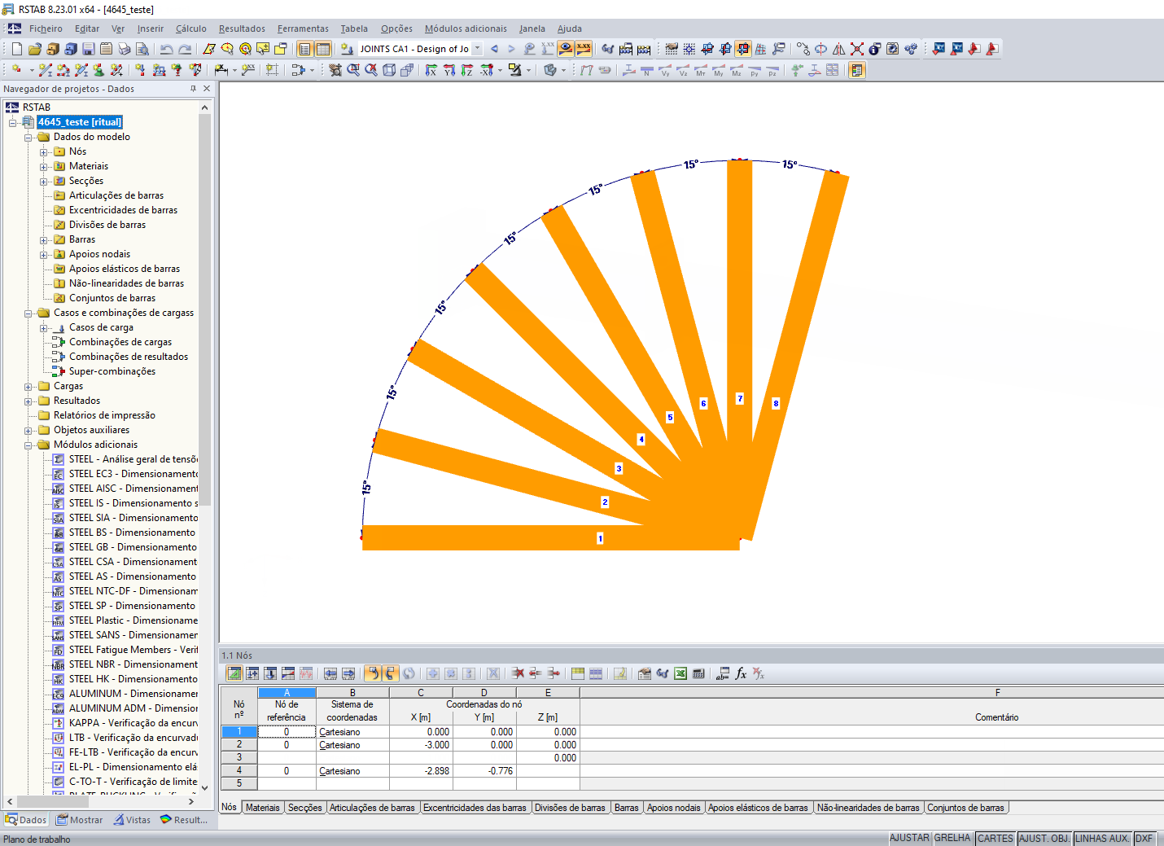Click the mirror tool icon
The height and width of the screenshot is (846, 1164).
click(839, 49)
